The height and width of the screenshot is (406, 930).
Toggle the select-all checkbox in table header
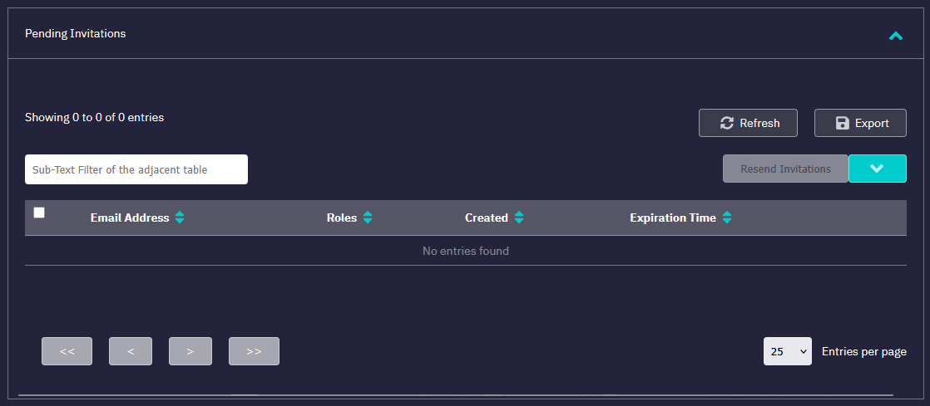click(x=39, y=213)
